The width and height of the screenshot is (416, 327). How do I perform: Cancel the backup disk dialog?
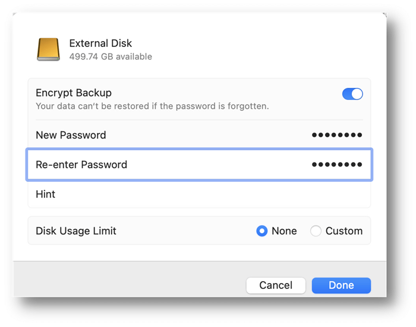pos(276,285)
